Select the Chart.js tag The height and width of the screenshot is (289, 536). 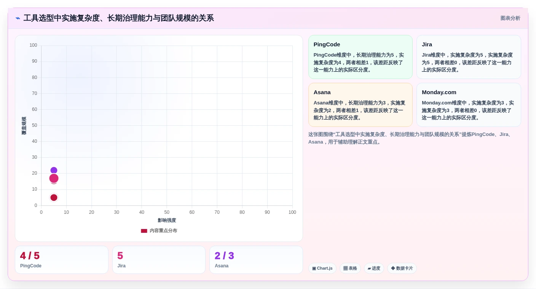click(x=322, y=268)
